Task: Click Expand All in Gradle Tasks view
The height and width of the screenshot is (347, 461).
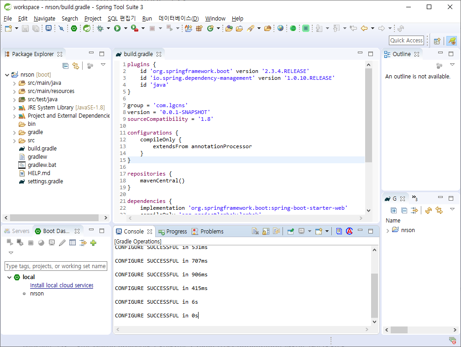Action: (393, 210)
